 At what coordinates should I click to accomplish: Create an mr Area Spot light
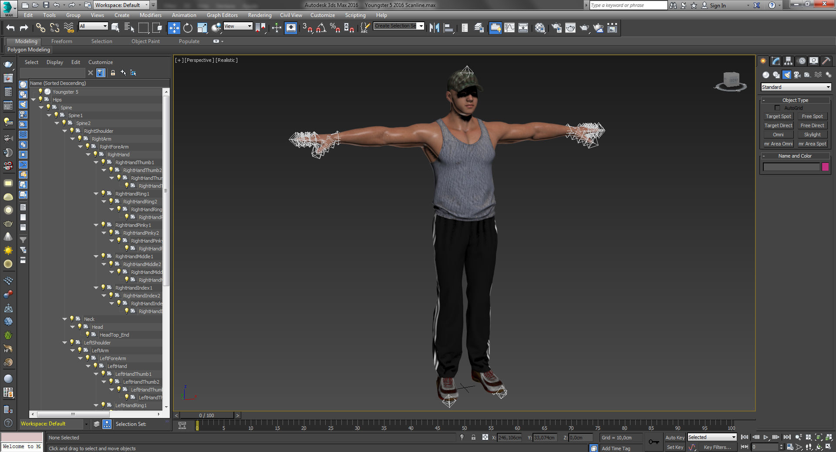[812, 144]
